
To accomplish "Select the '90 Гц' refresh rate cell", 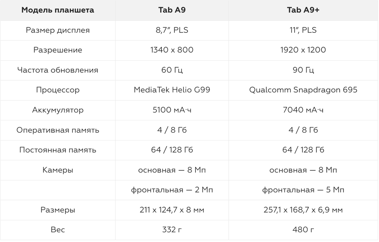I will click(x=303, y=70).
